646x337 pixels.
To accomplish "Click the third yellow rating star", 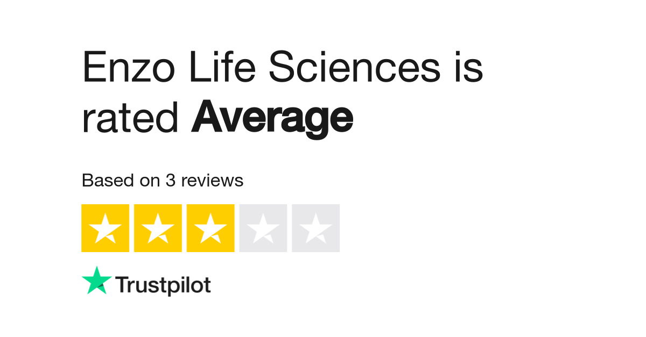I will [x=210, y=228].
